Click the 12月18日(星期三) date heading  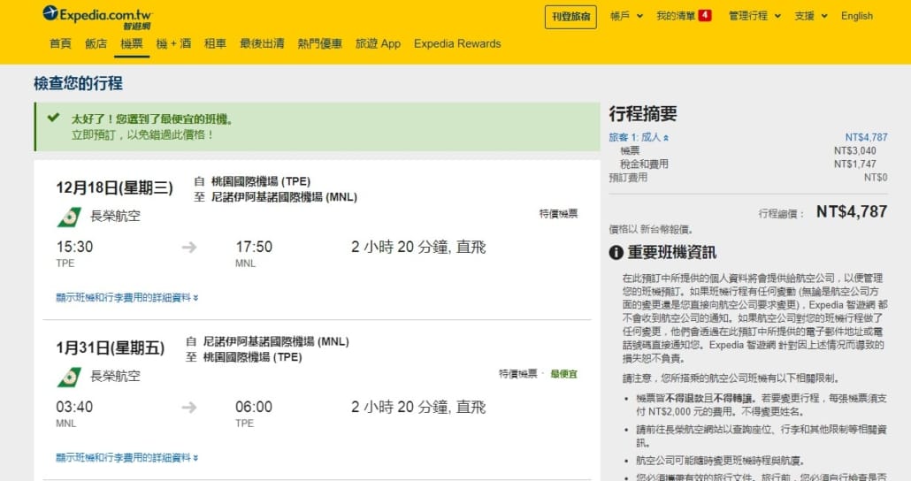[x=114, y=187]
